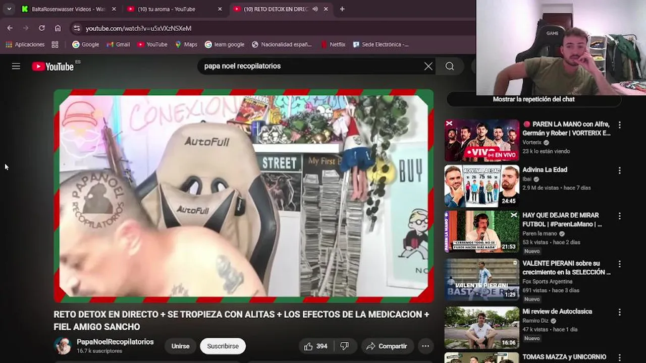646x363 pixels.
Task: Open the browser home page icon
Action: 58,28
